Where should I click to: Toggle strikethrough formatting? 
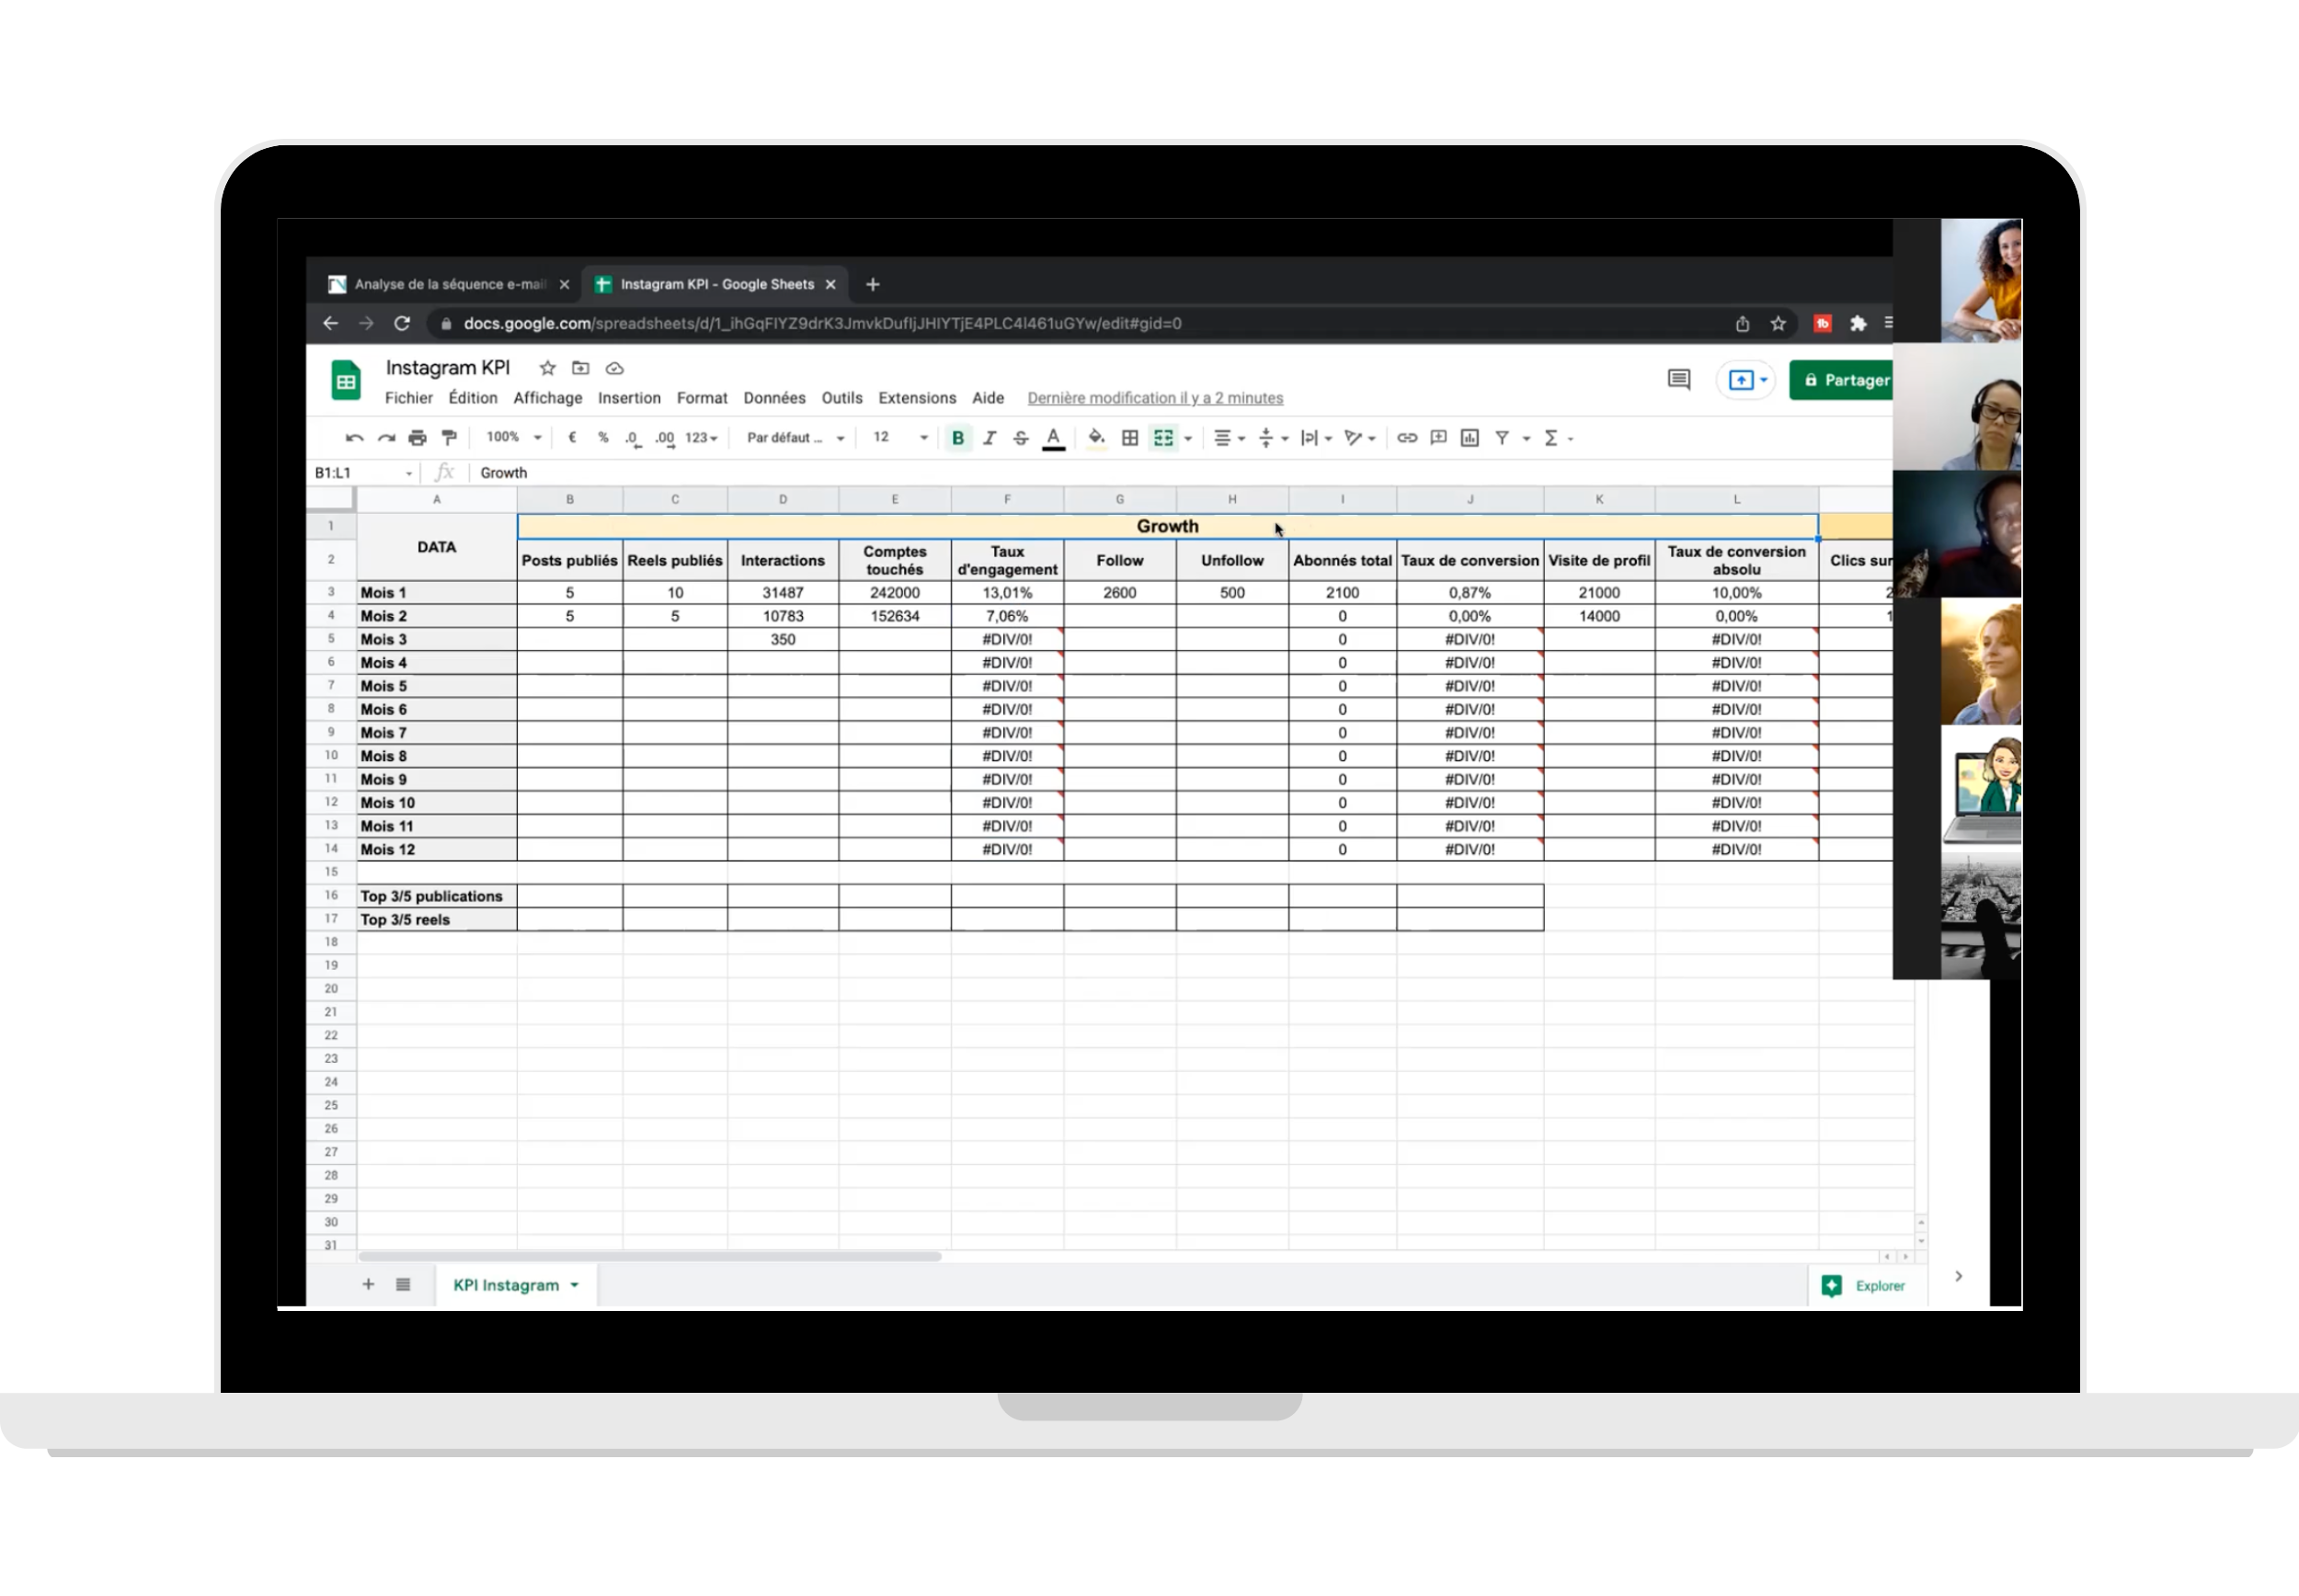pyautogui.click(x=1021, y=438)
